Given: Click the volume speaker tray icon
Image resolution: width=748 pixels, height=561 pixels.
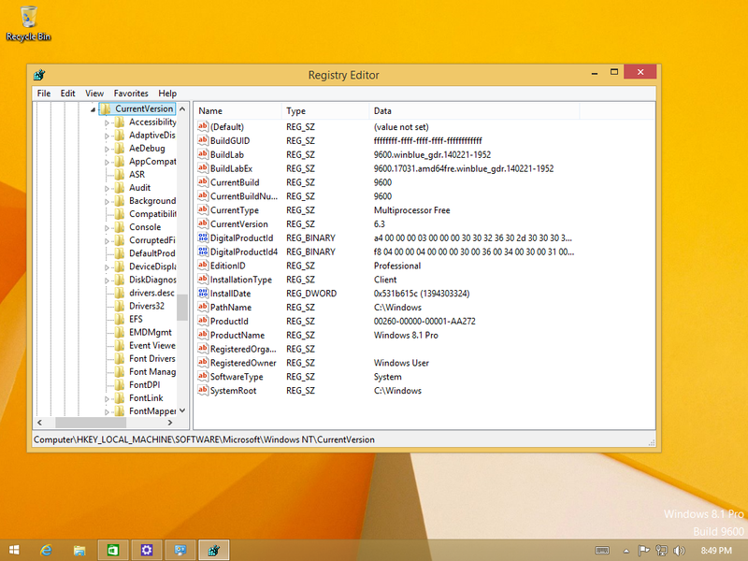Looking at the screenshot, I should pyautogui.click(x=679, y=551).
